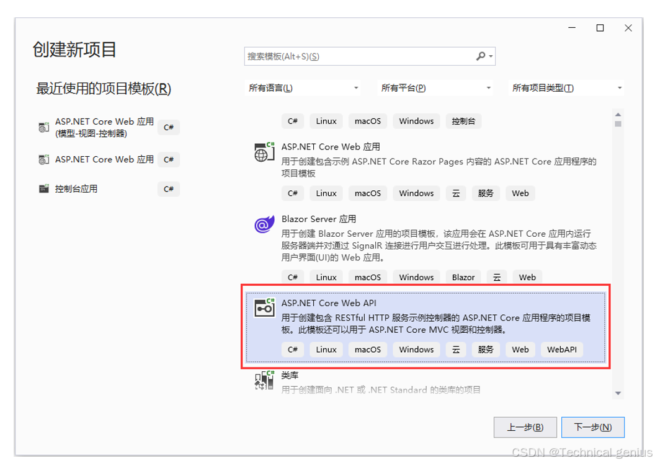Click the 控制台 tag at list top

pyautogui.click(x=463, y=121)
